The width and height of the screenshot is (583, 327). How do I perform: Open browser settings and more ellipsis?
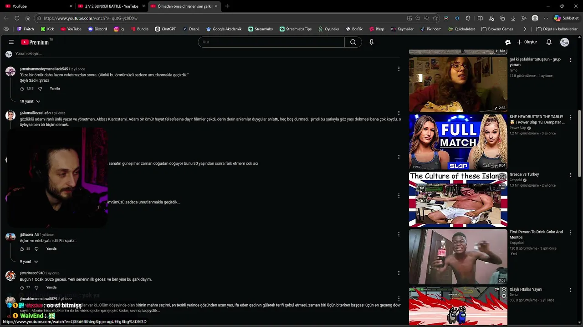coord(546,18)
